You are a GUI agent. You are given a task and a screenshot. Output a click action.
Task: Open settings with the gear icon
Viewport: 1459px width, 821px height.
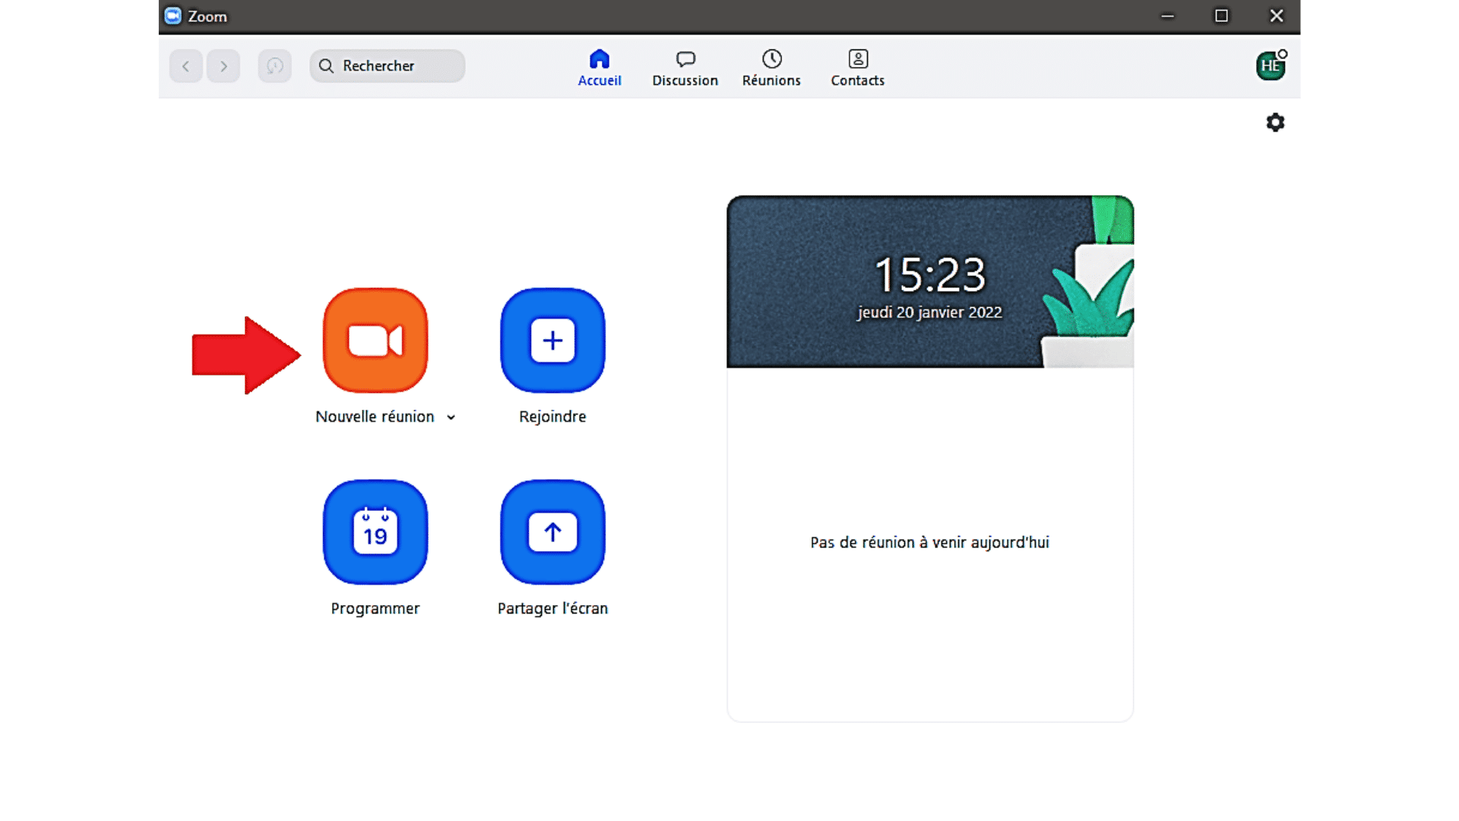(1275, 122)
